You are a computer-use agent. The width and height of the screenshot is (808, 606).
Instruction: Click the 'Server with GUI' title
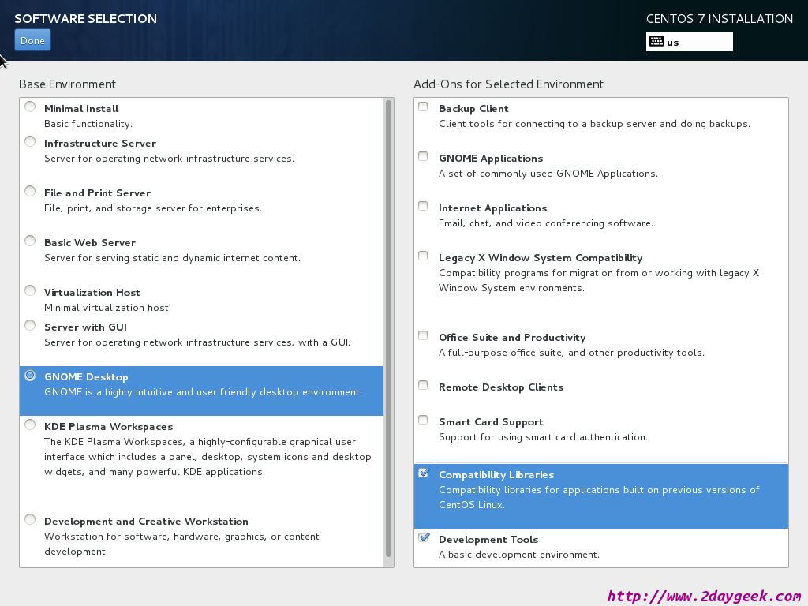pyautogui.click(x=85, y=327)
